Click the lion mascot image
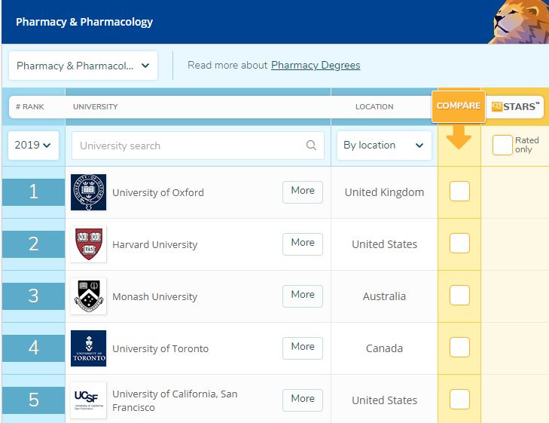The image size is (549, 423). (x=520, y=21)
